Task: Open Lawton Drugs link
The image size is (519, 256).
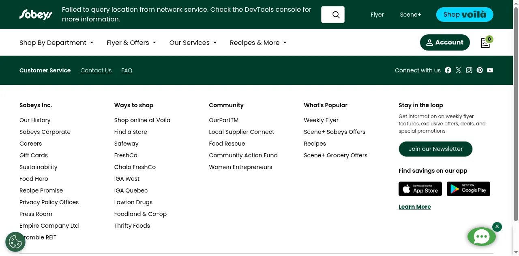Action: (133, 202)
